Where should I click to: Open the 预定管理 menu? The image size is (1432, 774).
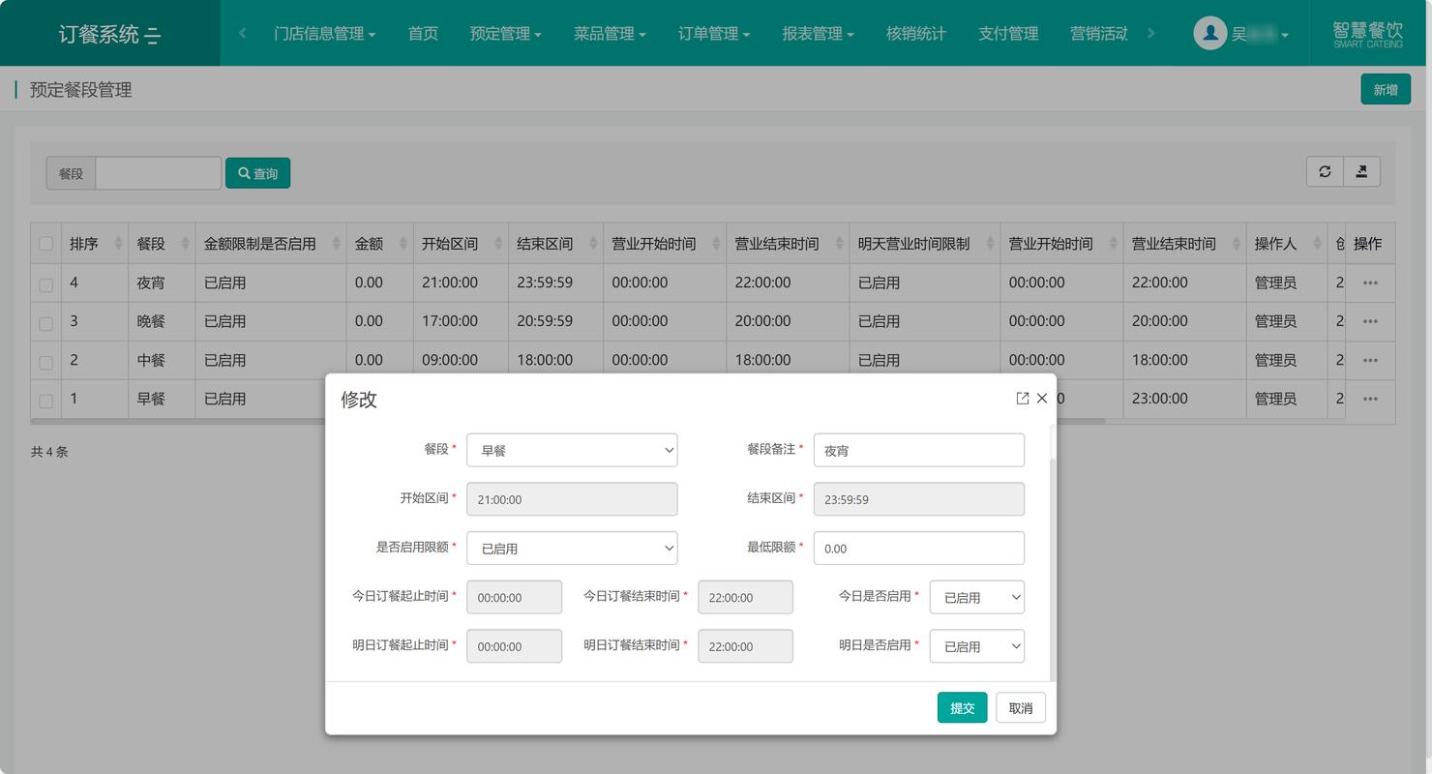coord(505,33)
